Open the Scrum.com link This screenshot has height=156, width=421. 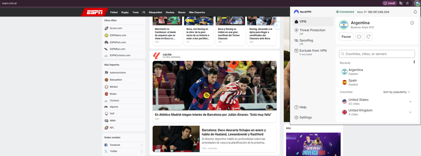click(116, 28)
